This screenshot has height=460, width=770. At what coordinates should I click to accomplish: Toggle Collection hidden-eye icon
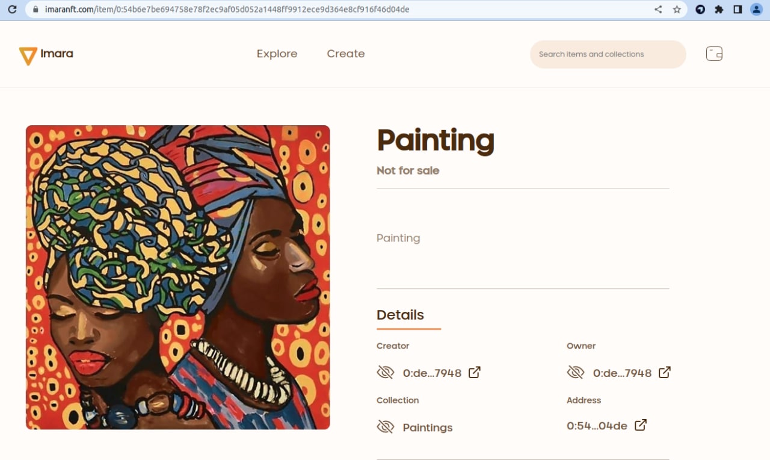point(386,427)
